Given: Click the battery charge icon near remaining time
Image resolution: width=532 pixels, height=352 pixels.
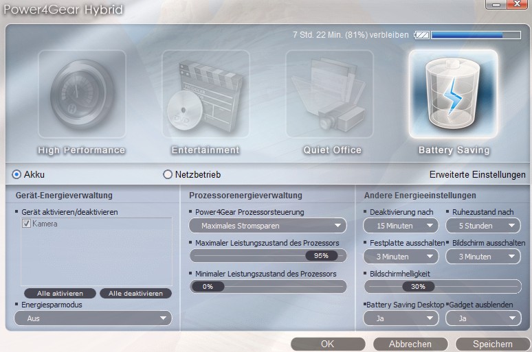Looking at the screenshot, I should [x=422, y=35].
